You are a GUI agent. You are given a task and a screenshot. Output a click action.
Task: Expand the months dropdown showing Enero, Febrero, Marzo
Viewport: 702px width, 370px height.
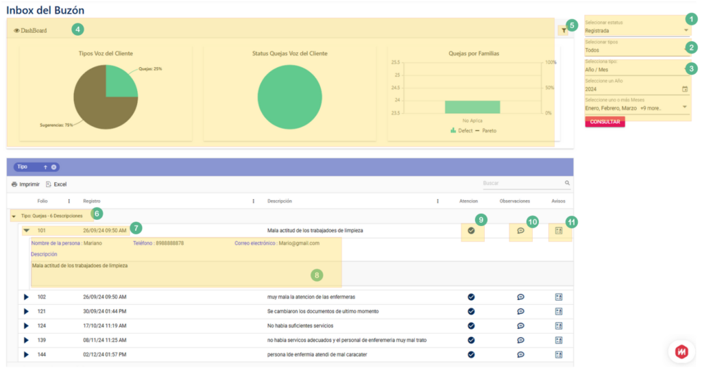click(x=684, y=108)
